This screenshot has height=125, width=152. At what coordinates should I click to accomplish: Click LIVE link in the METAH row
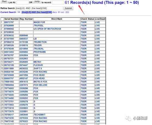[98, 62]
